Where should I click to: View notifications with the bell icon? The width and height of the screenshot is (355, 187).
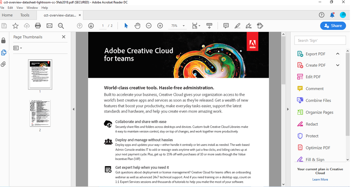(332, 15)
